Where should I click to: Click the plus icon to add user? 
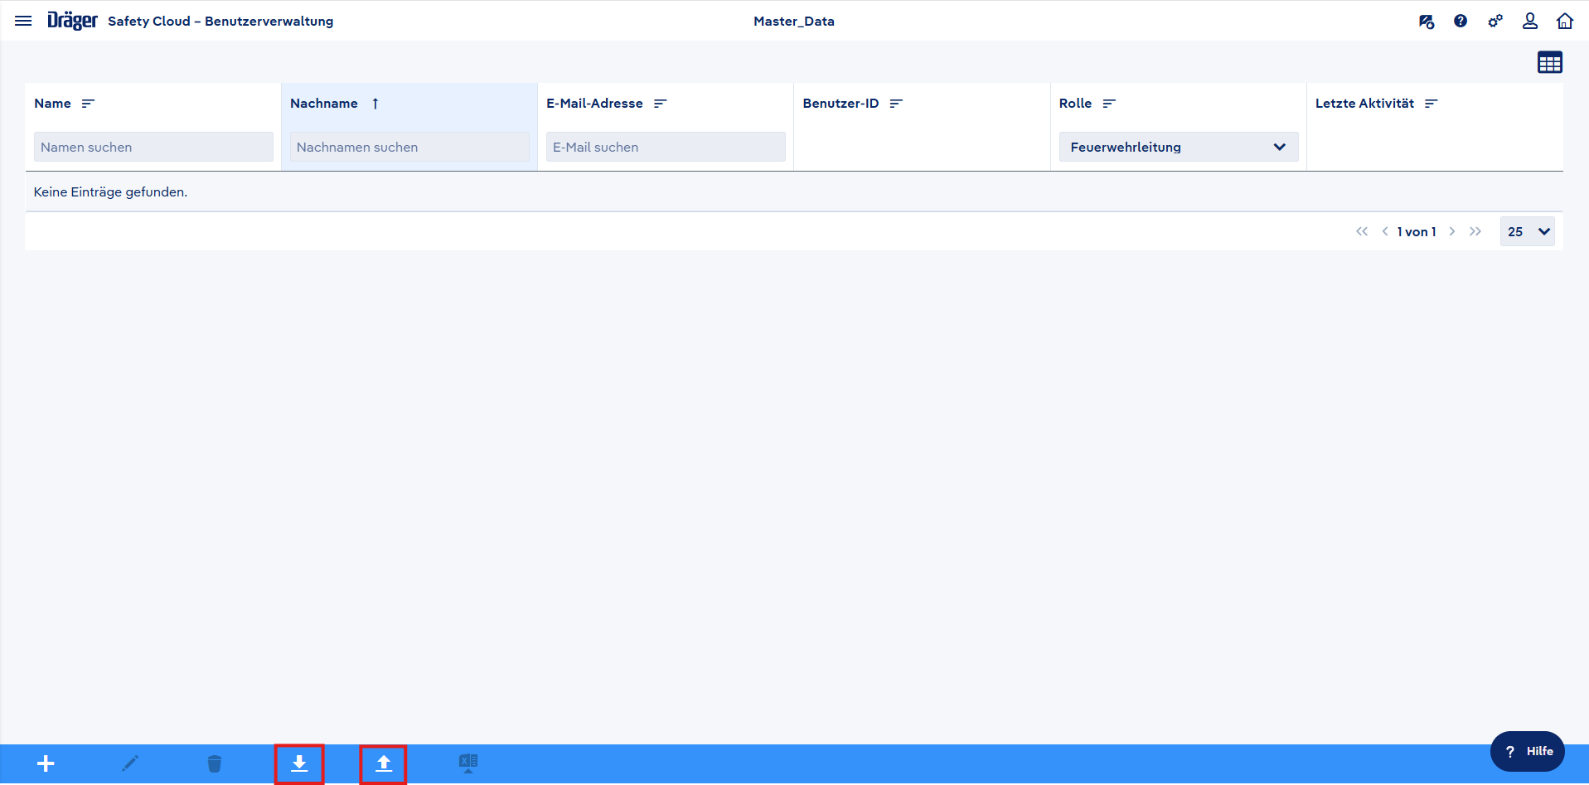click(46, 763)
